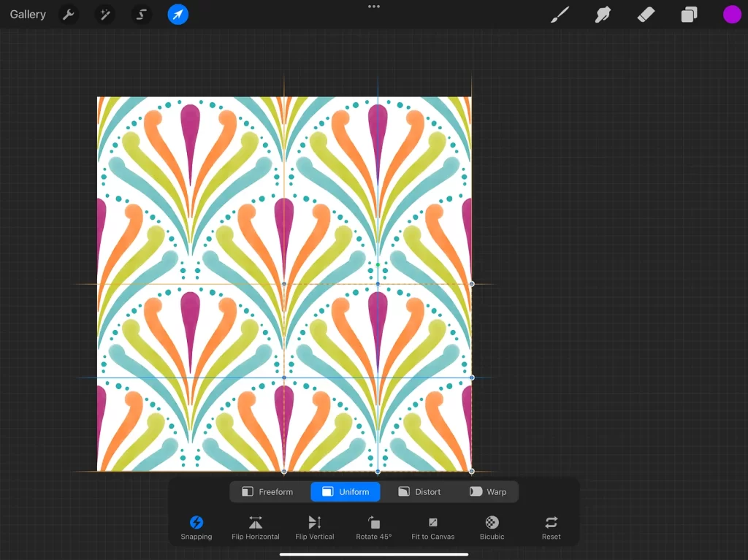Select the Brush tool
This screenshot has width=748, height=560.
click(560, 15)
